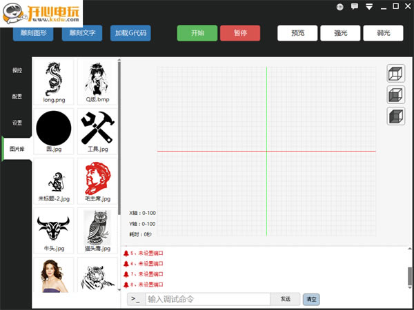Click the command prompt >_ icon
The width and height of the screenshot is (414, 310).
tap(136, 299)
